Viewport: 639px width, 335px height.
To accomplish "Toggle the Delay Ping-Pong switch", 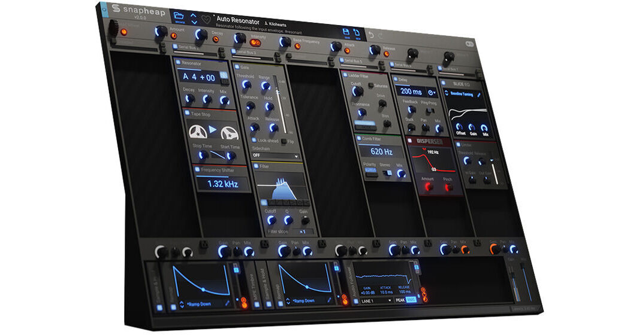I will pyautogui.click(x=430, y=111).
